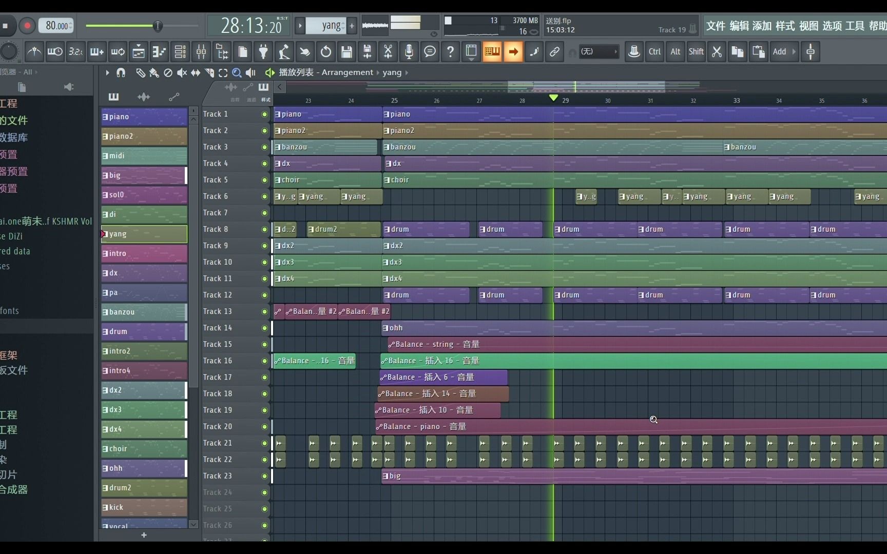Select the paint brush tool in playlist

154,73
